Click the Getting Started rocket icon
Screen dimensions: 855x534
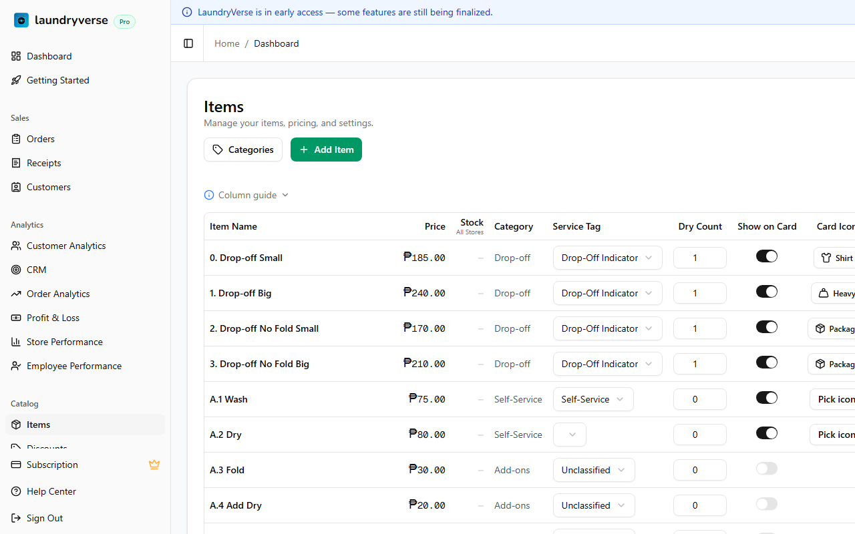coord(16,80)
